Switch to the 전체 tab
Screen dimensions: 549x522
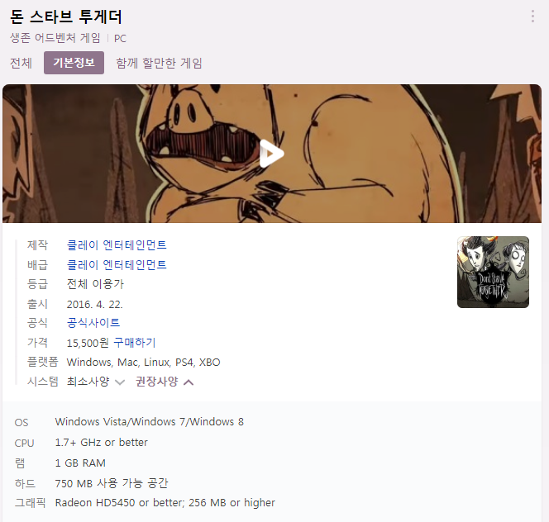click(x=21, y=63)
